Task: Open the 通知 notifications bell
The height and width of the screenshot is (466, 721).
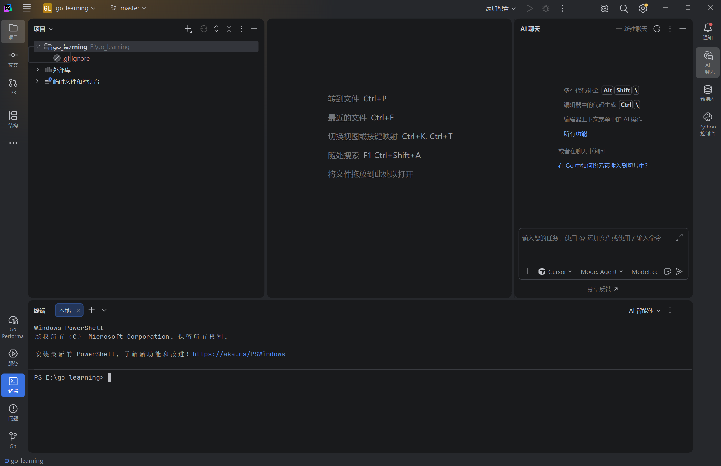Action: click(x=707, y=32)
